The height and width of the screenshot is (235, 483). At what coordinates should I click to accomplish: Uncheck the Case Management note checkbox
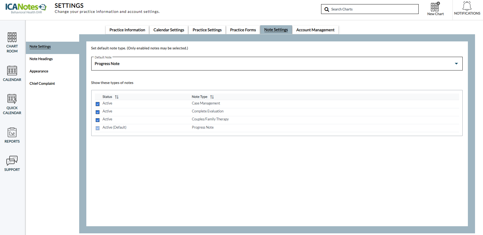click(98, 104)
